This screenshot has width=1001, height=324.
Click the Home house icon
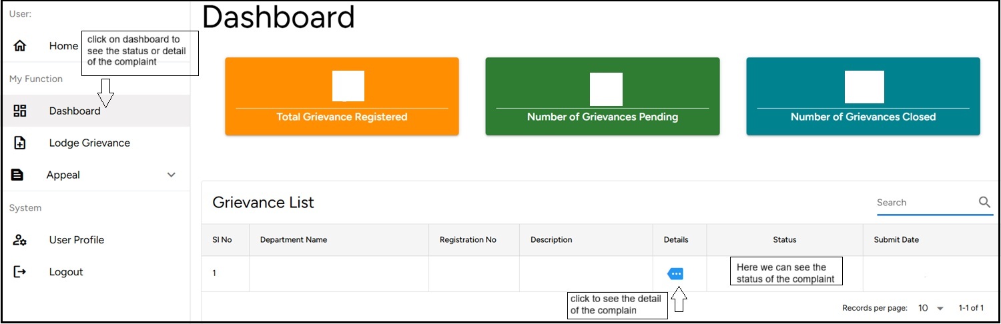click(x=20, y=46)
